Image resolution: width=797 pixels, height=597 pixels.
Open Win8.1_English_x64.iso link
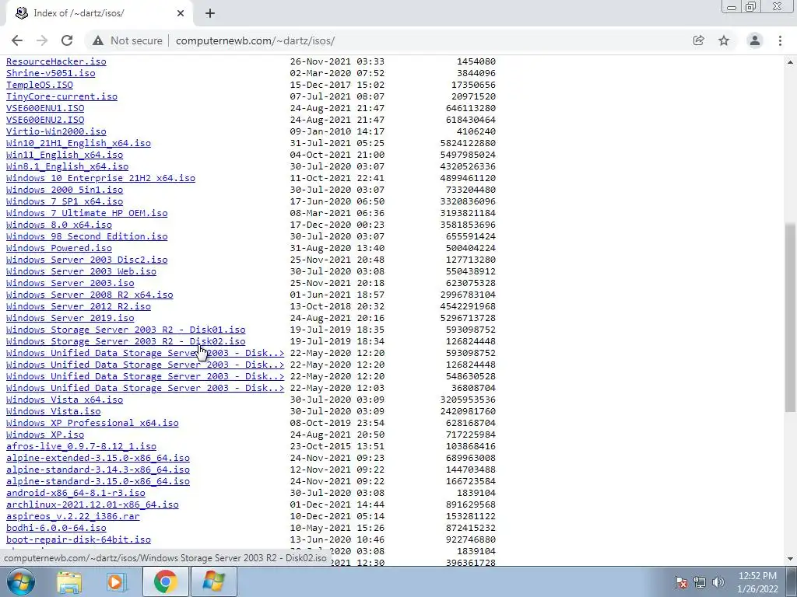(67, 166)
